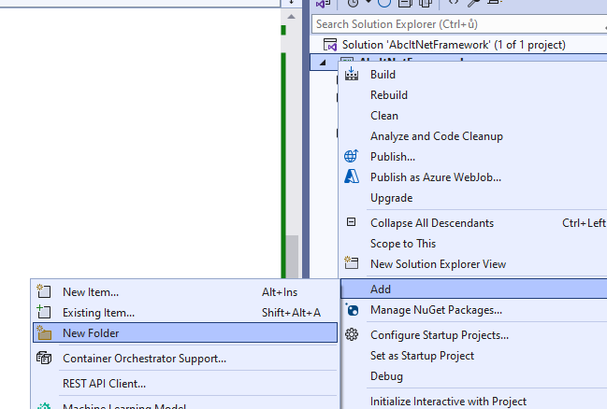Select Clean in the project context menu
This screenshot has width=607, height=409.
[384, 116]
